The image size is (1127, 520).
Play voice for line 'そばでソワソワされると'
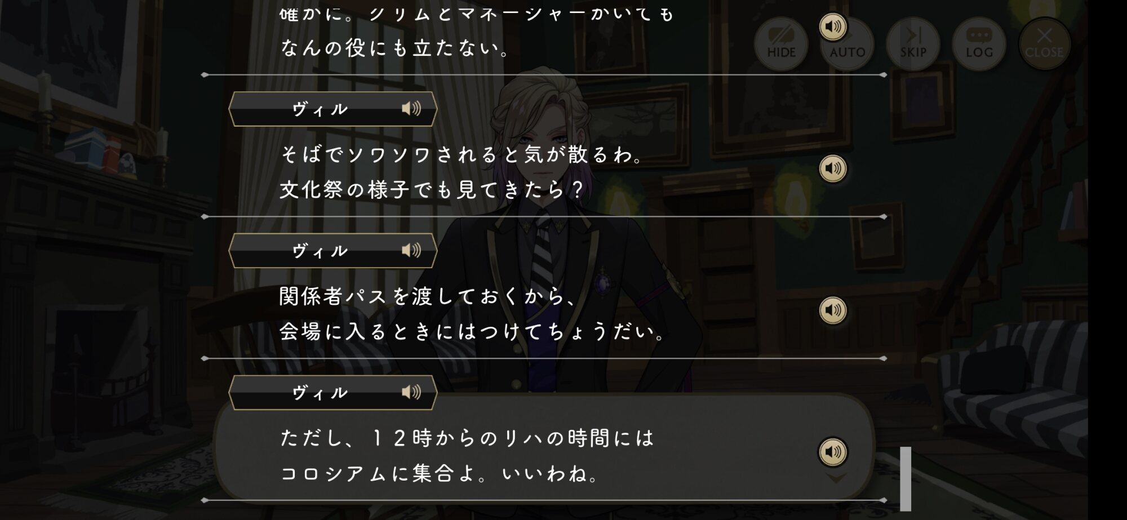[x=833, y=168]
